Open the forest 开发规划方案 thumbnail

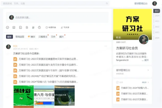coord(65,96)
